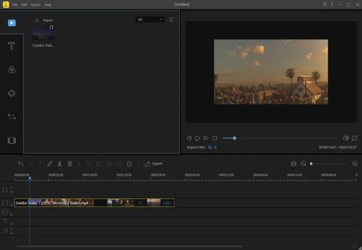Image resolution: width=362 pixels, height=250 pixels.
Task: Delete the clip with trash icon
Action: 70,164
